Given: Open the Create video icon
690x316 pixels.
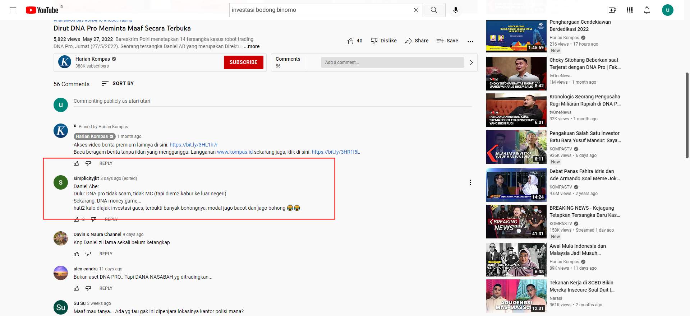Looking at the screenshot, I should click(x=612, y=10).
